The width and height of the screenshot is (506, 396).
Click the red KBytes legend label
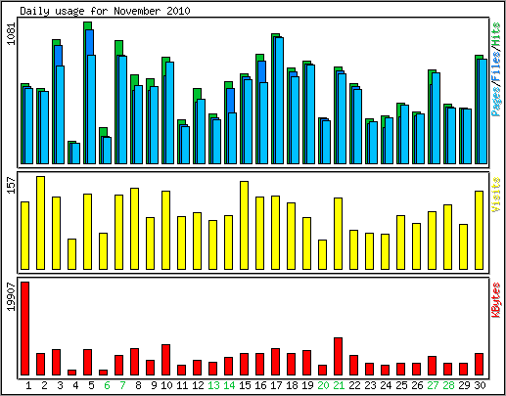496,300
